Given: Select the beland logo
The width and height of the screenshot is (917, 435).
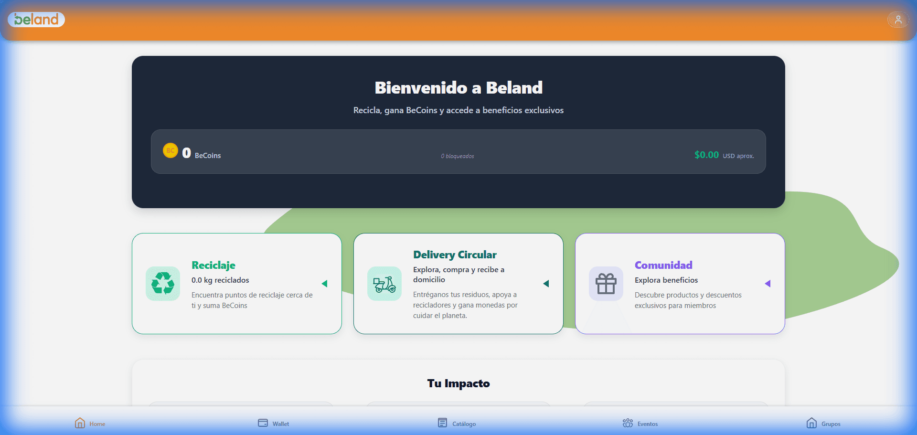Looking at the screenshot, I should pyautogui.click(x=36, y=20).
